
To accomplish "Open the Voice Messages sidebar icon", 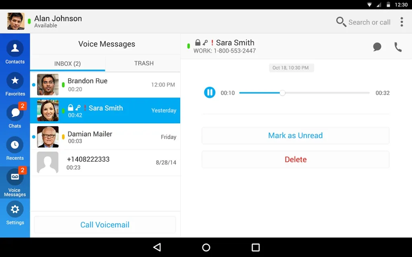I will click(15, 177).
